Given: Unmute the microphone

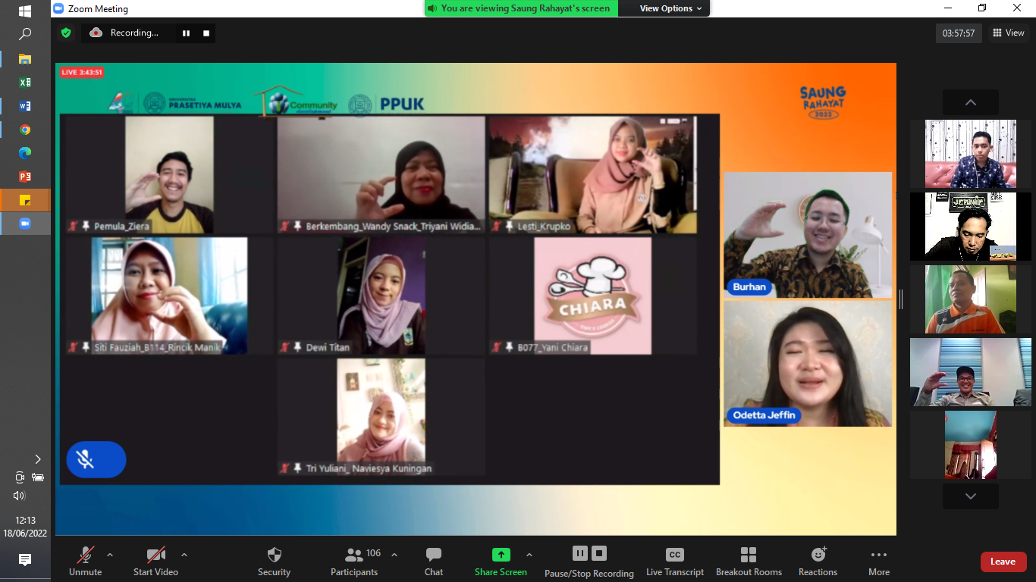Looking at the screenshot, I should point(85,562).
